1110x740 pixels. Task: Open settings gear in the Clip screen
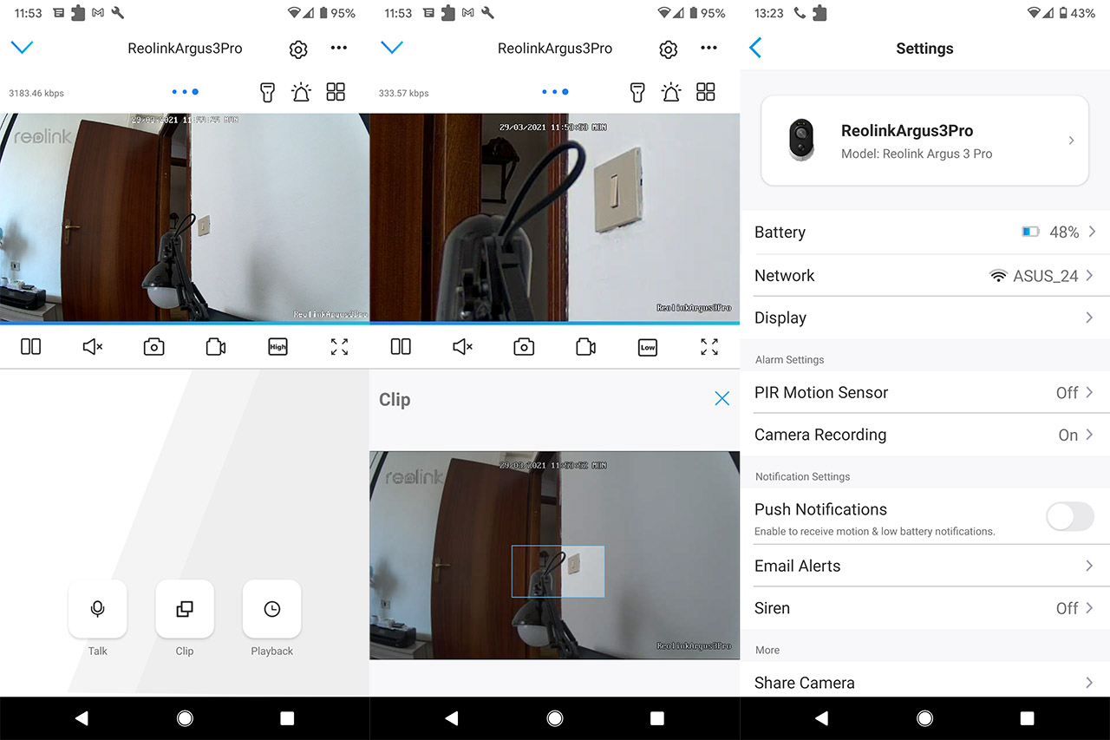pyautogui.click(x=668, y=49)
